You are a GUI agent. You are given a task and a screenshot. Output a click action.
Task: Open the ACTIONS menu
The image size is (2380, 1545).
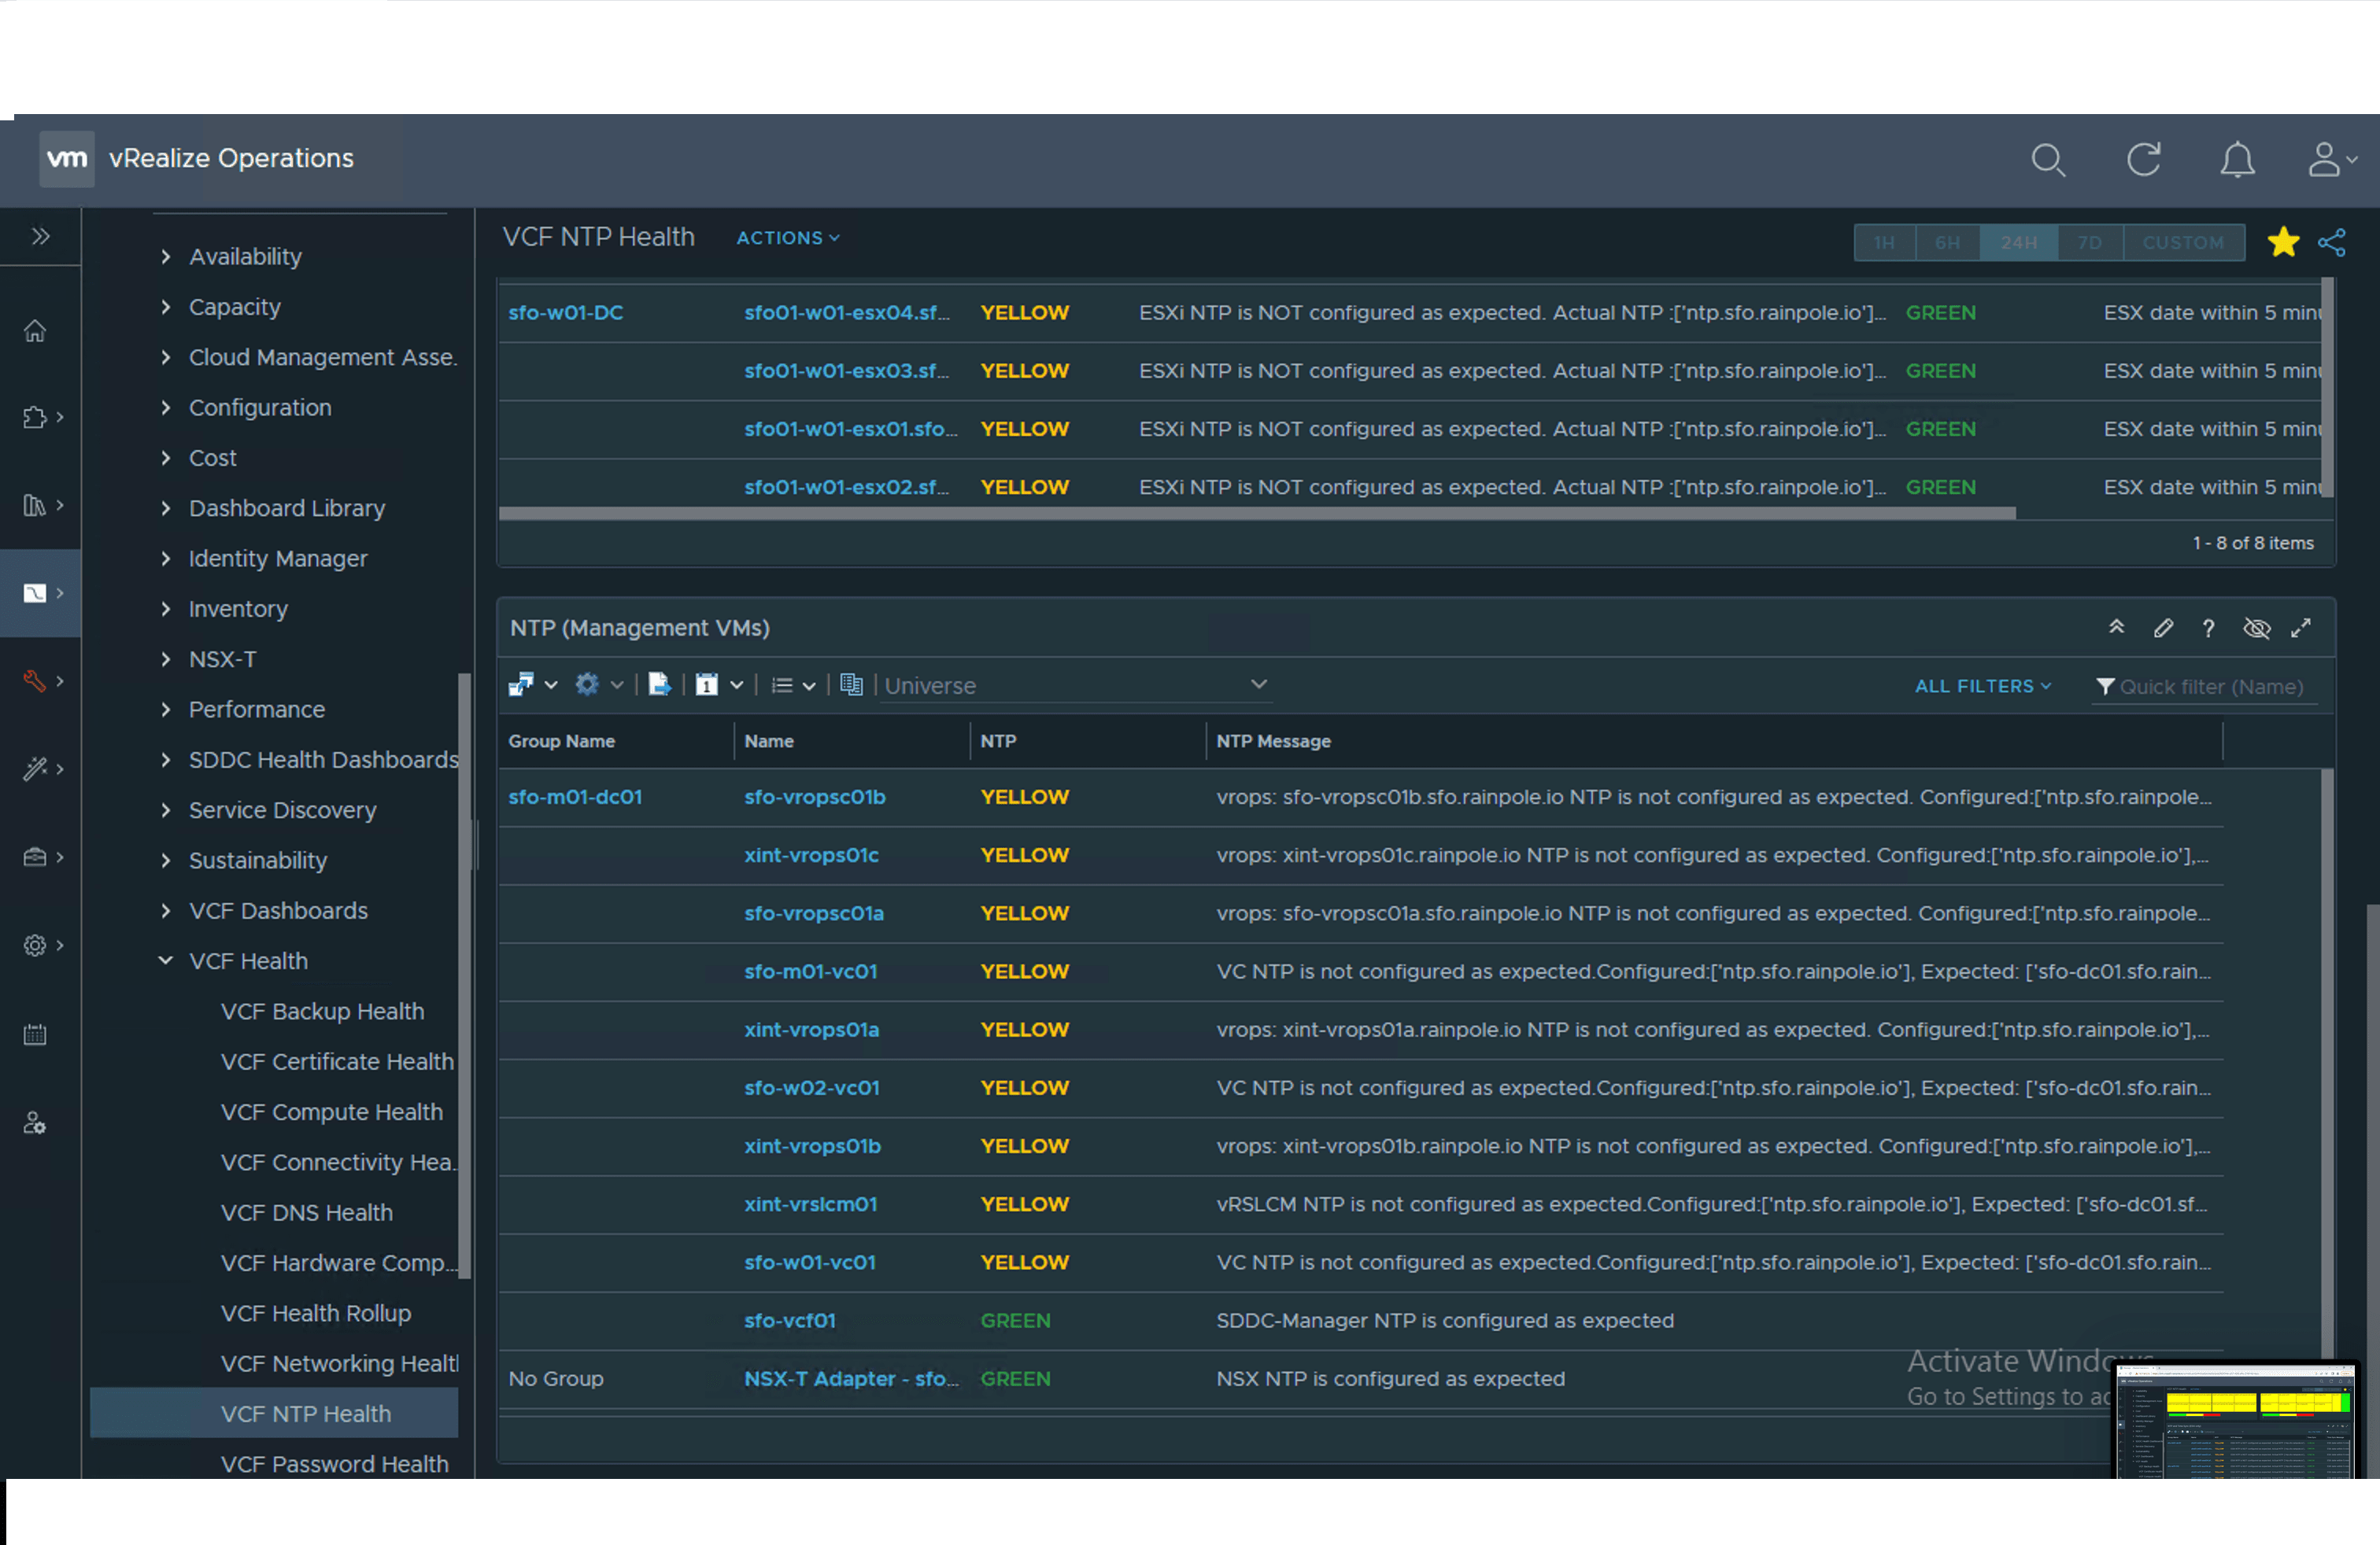787,238
